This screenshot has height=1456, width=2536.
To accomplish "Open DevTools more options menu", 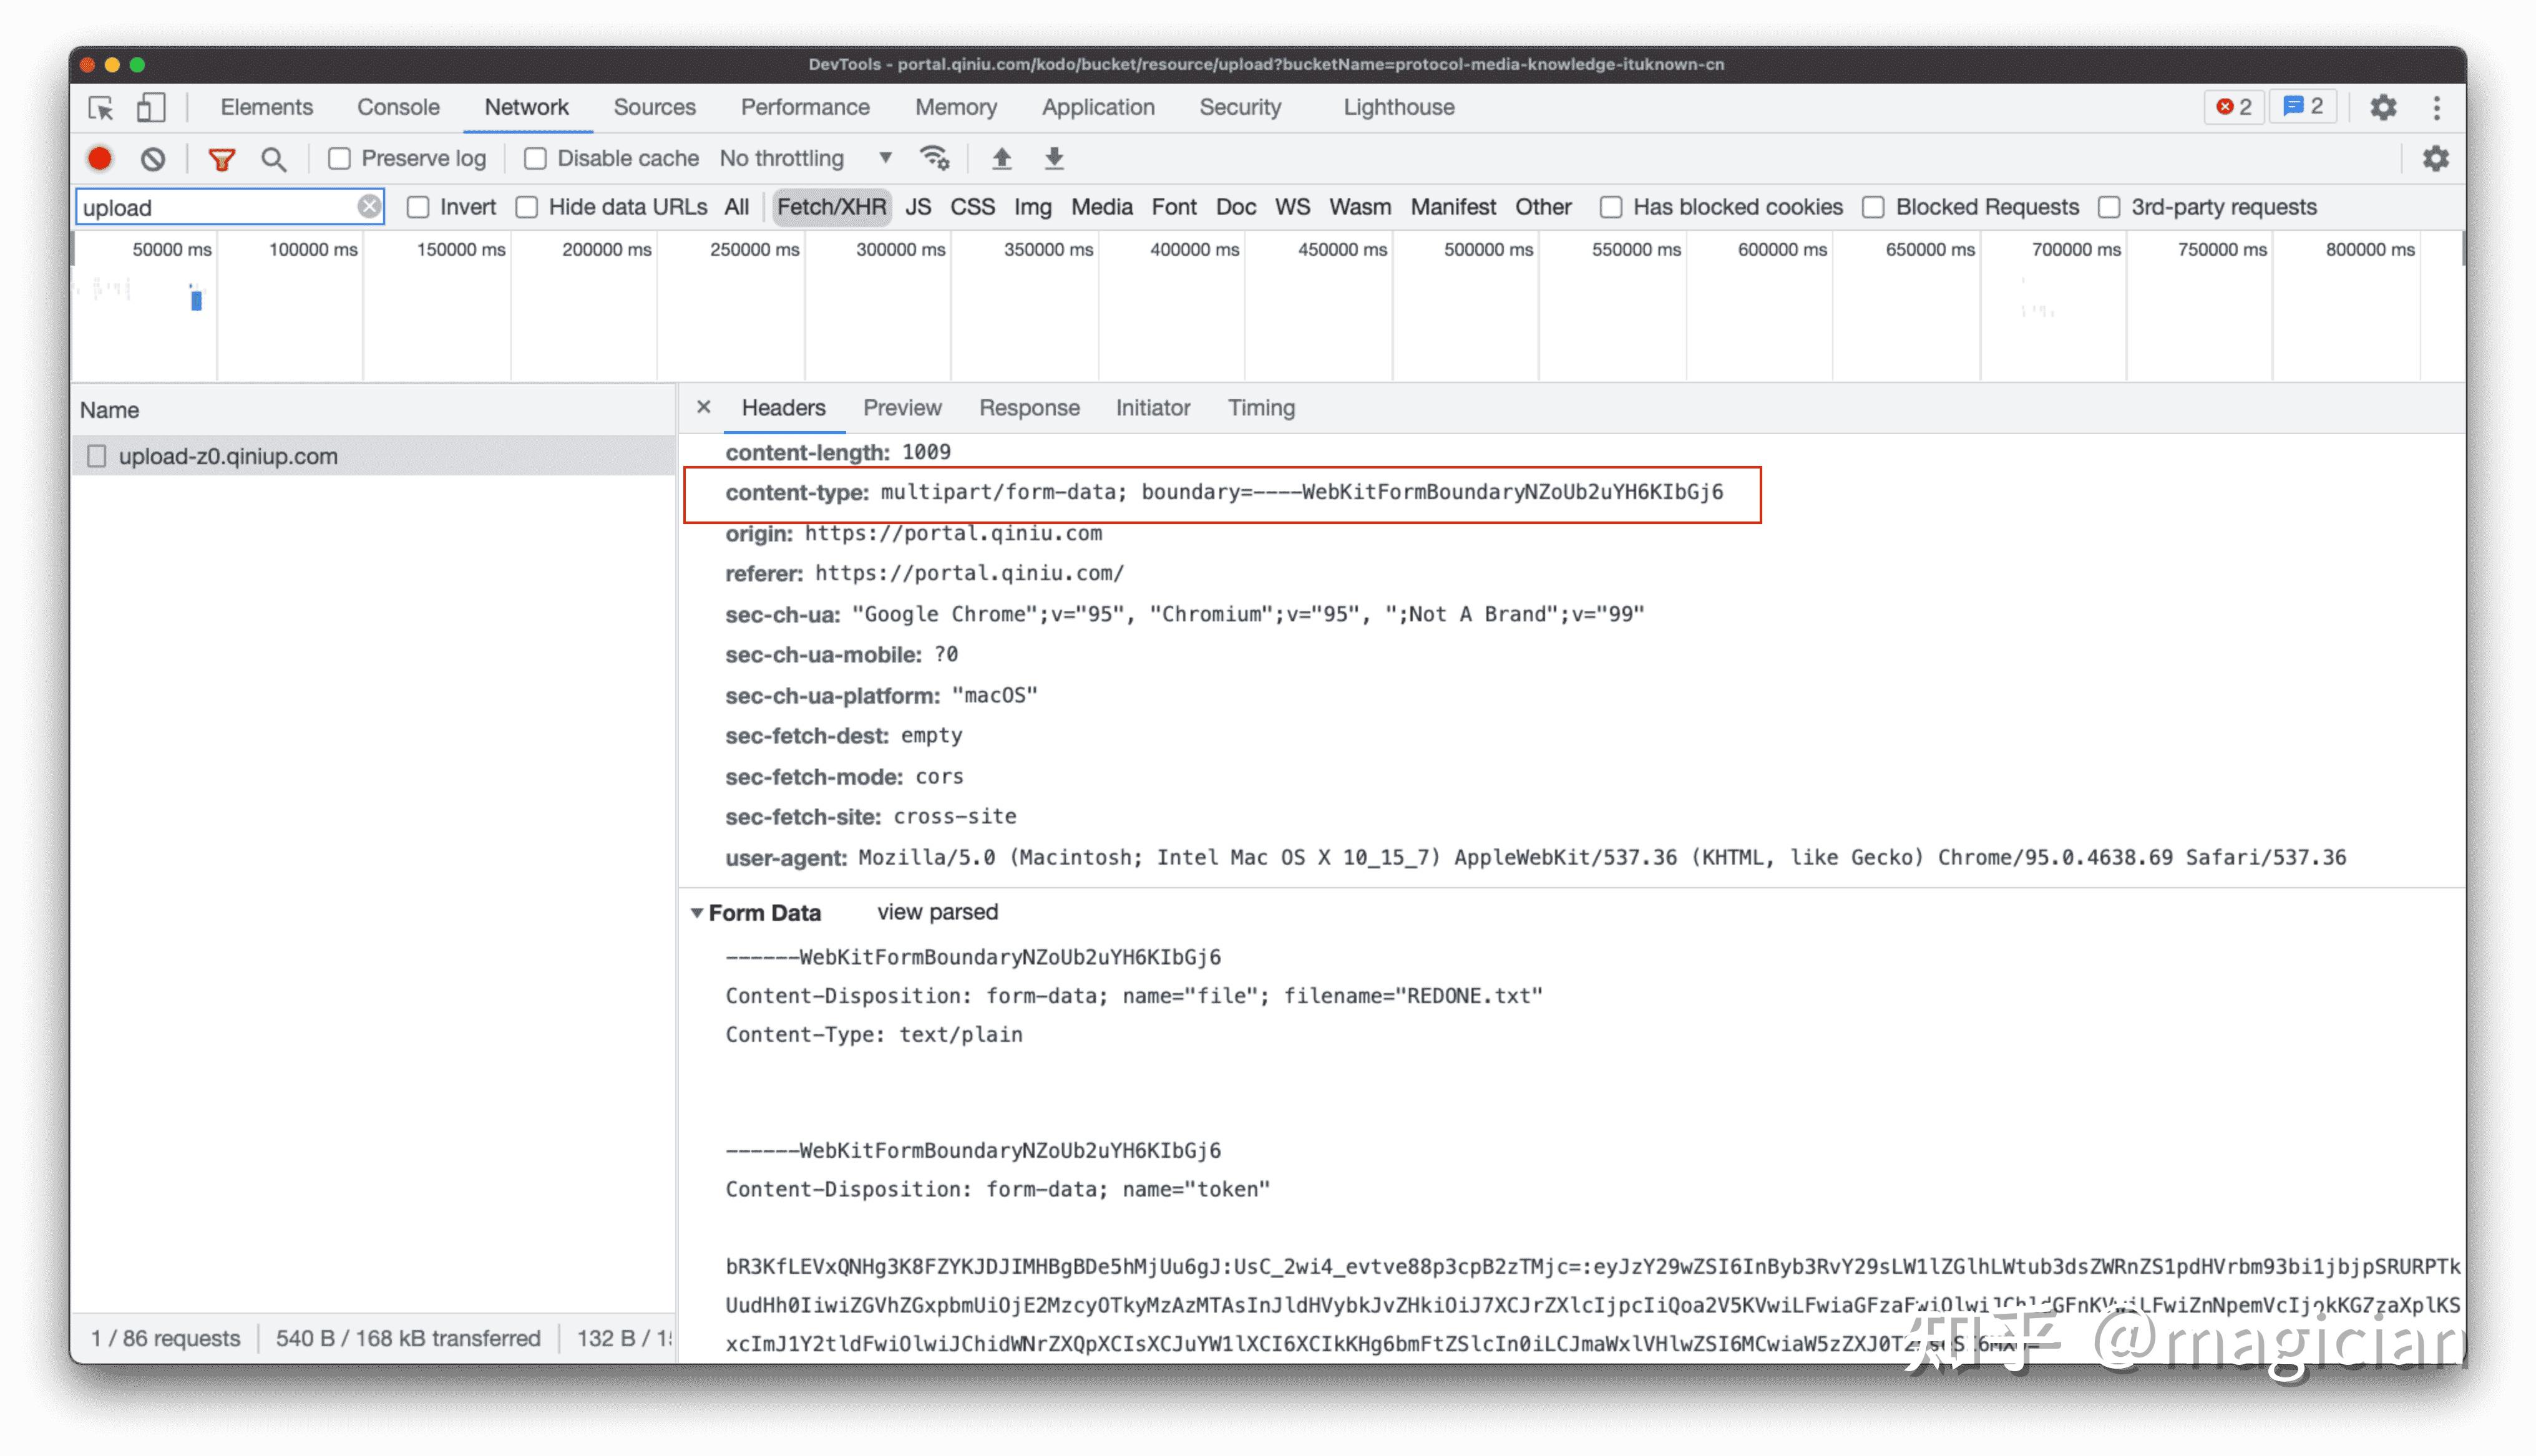I will pos(2437,108).
